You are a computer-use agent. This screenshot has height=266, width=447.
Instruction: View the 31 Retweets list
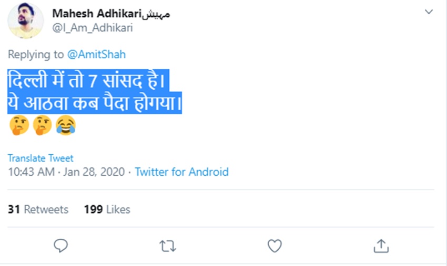tap(38, 209)
